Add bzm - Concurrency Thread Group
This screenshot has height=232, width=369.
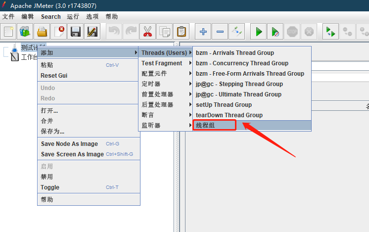click(x=252, y=63)
